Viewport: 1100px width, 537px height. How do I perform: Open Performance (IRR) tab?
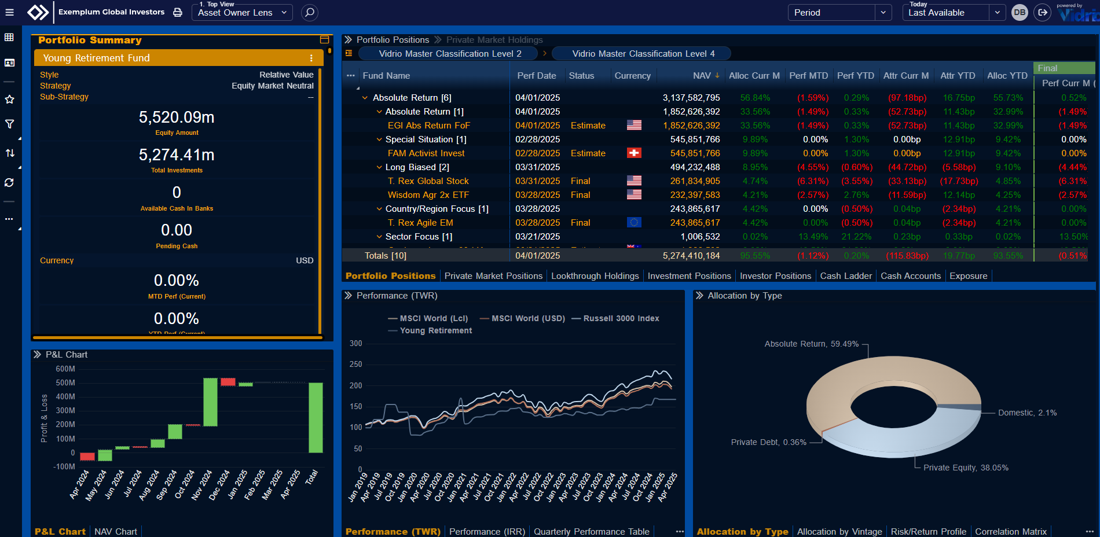[487, 531]
